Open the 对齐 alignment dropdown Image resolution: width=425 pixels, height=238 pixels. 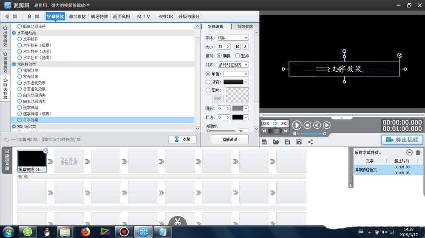232,65
